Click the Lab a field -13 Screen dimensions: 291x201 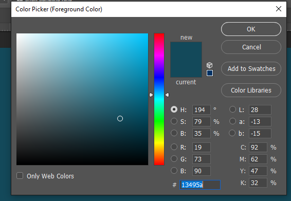260,122
